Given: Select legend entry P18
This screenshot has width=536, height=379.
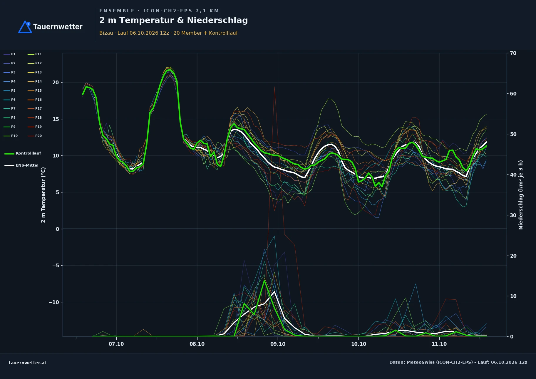Looking at the screenshot, I should 35,118.
